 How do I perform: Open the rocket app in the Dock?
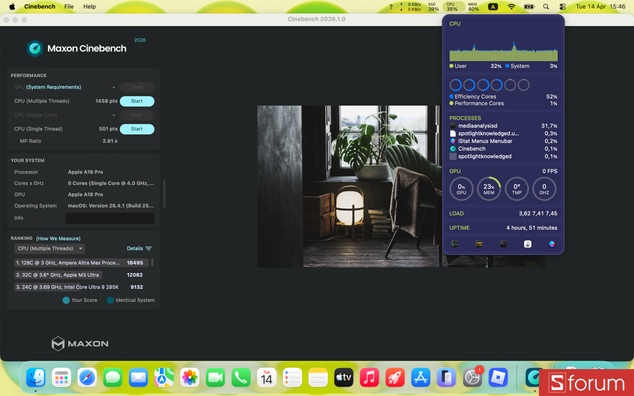pyautogui.click(x=395, y=378)
